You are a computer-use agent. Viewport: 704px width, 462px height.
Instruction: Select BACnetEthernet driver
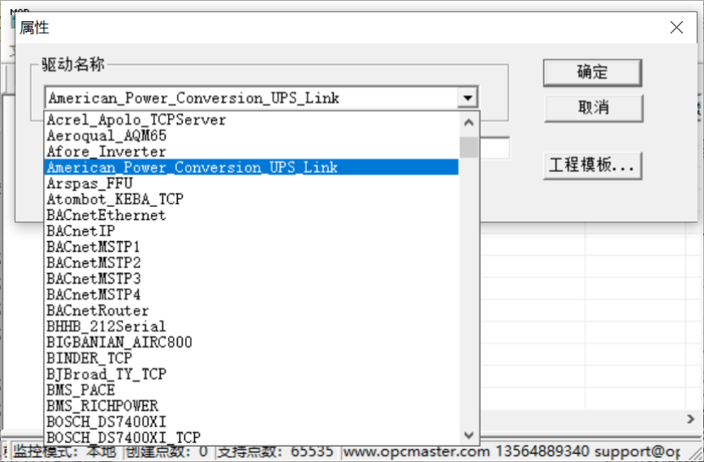(x=252, y=215)
